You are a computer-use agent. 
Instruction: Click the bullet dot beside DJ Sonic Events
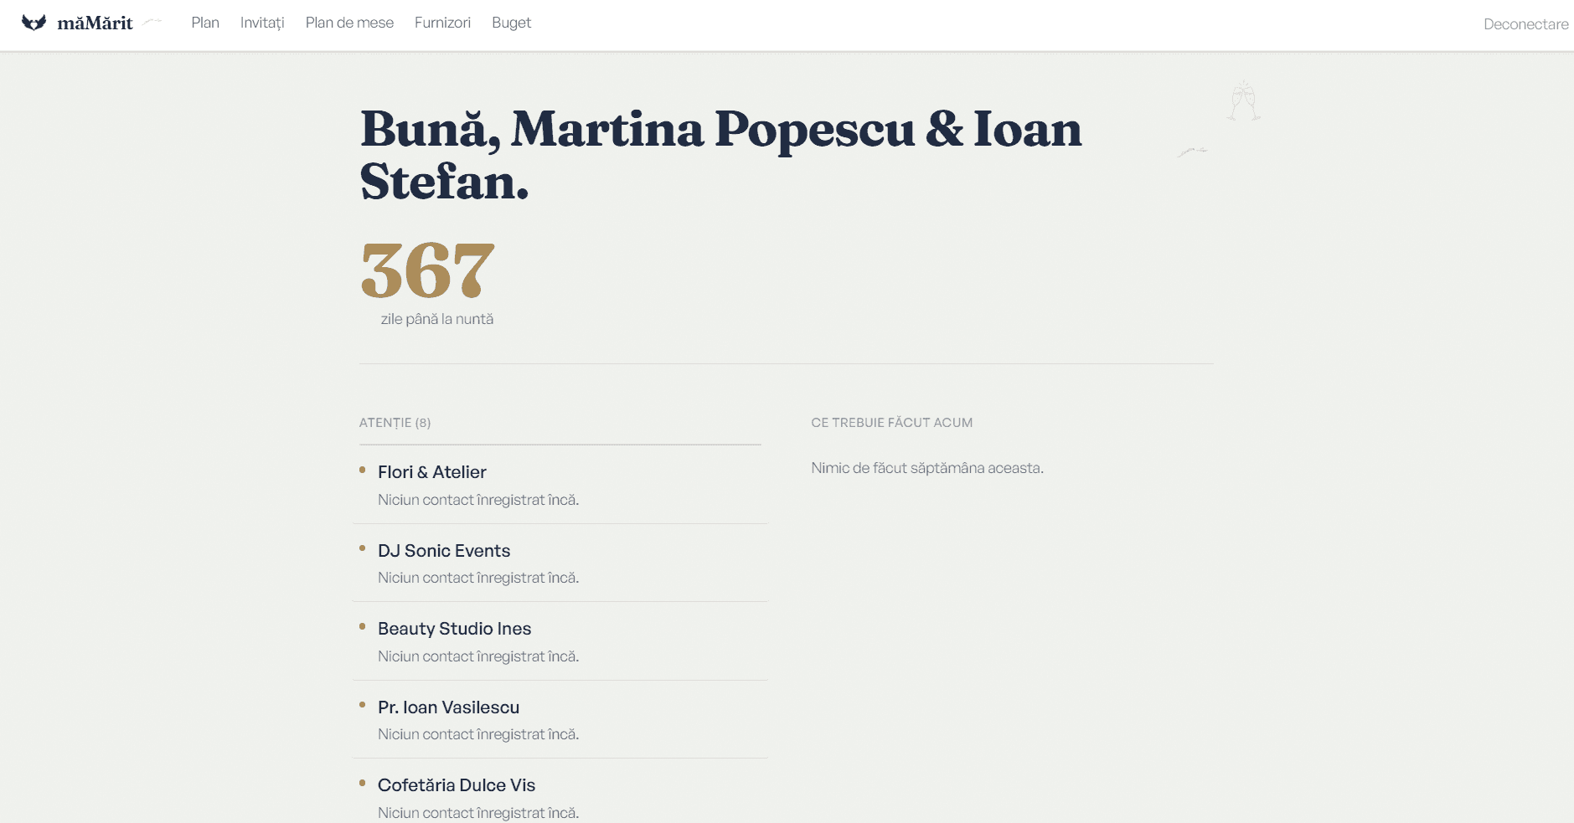(362, 548)
